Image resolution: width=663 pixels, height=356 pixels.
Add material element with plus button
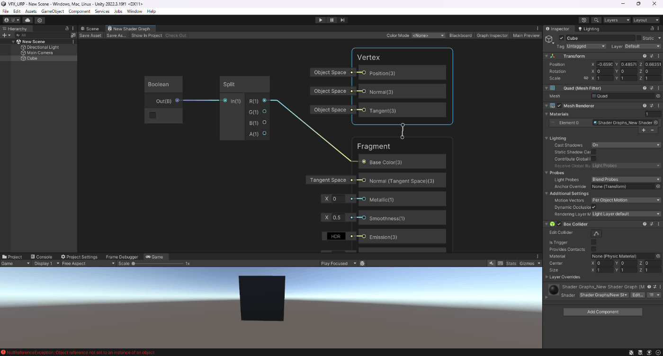pos(644,130)
